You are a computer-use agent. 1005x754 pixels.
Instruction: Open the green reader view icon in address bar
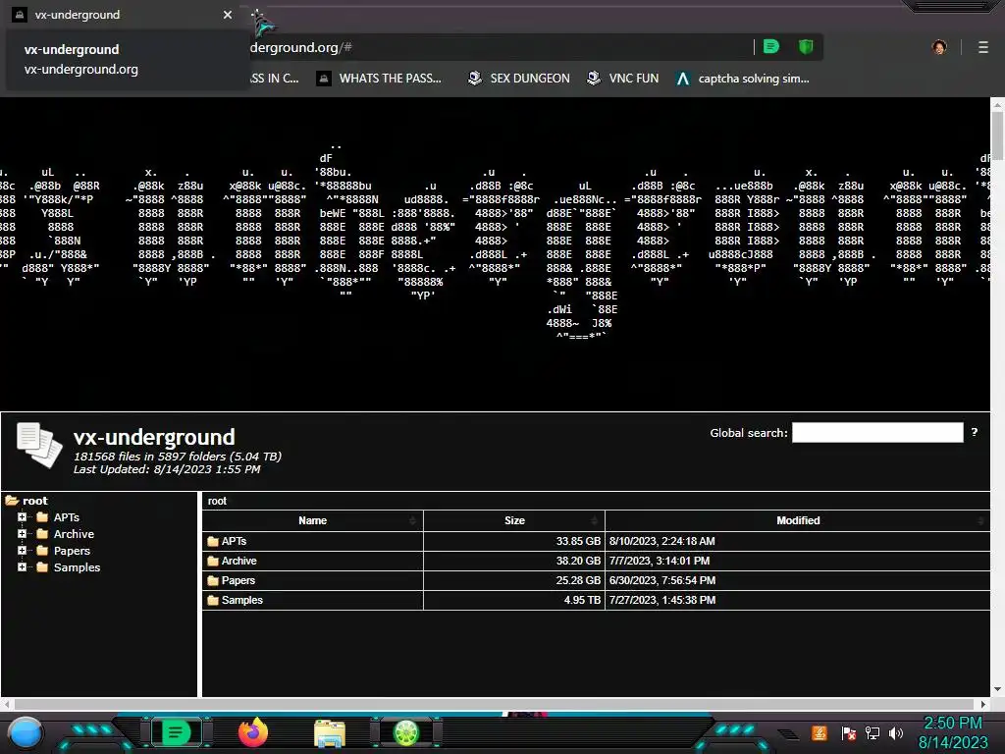[x=771, y=46]
